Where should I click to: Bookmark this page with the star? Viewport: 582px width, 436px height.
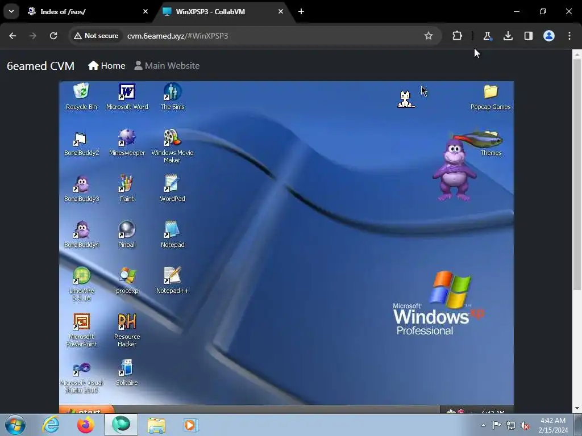click(x=429, y=36)
